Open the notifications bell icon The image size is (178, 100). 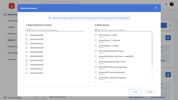(166, 4)
